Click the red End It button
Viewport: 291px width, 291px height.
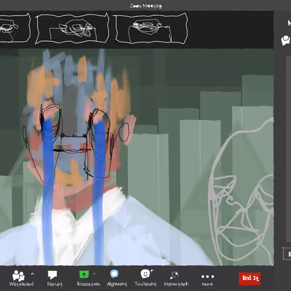coord(250,279)
